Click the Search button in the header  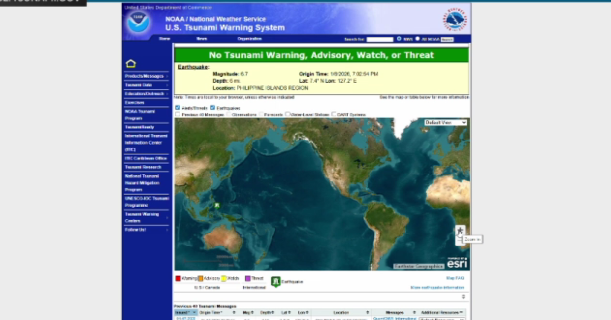[x=447, y=39]
